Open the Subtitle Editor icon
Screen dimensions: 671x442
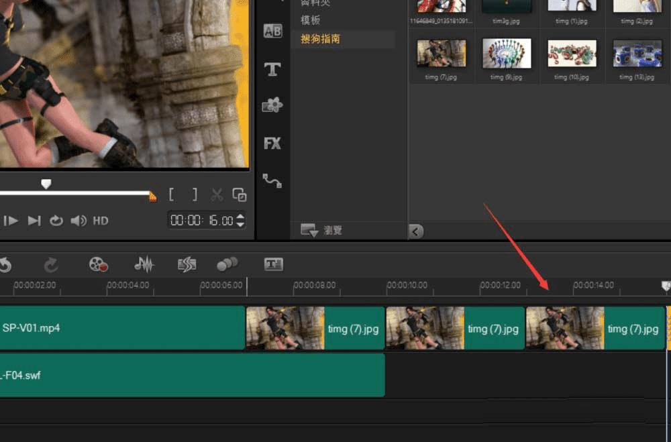click(273, 264)
